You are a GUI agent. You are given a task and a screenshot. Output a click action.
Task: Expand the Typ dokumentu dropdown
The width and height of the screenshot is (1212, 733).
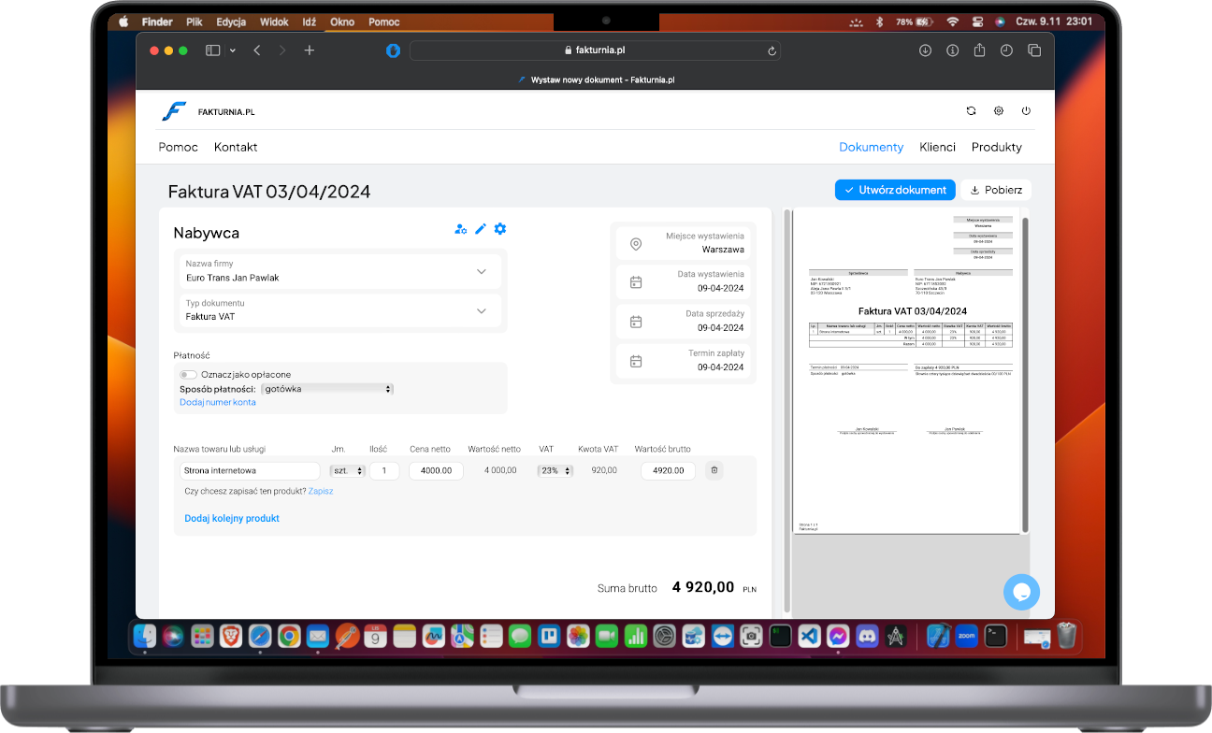pos(481,310)
